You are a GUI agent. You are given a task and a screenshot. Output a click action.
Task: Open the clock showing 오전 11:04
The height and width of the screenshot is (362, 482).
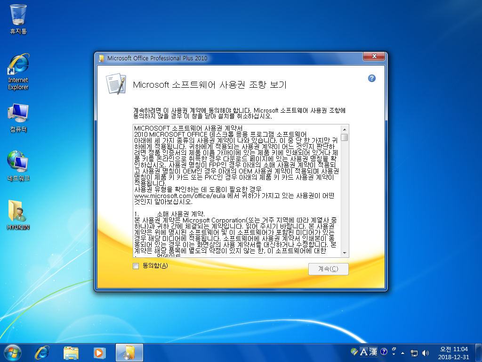[454, 353]
